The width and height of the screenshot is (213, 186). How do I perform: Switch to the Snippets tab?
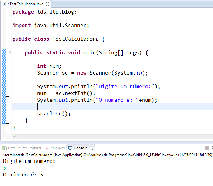(x=55, y=148)
